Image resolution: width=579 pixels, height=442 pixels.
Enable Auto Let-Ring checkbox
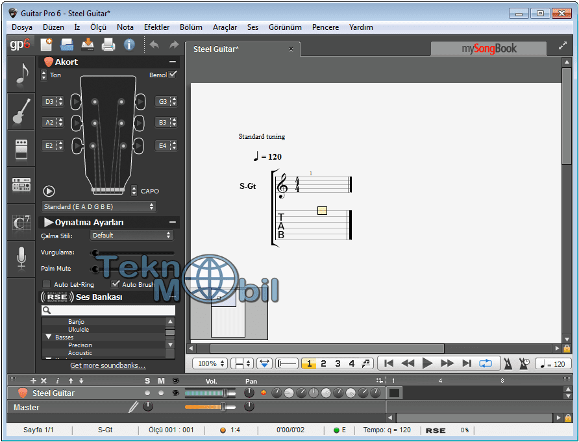tap(46, 284)
